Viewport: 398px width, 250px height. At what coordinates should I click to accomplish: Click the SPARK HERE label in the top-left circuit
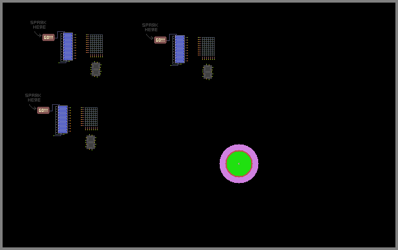click(x=38, y=25)
